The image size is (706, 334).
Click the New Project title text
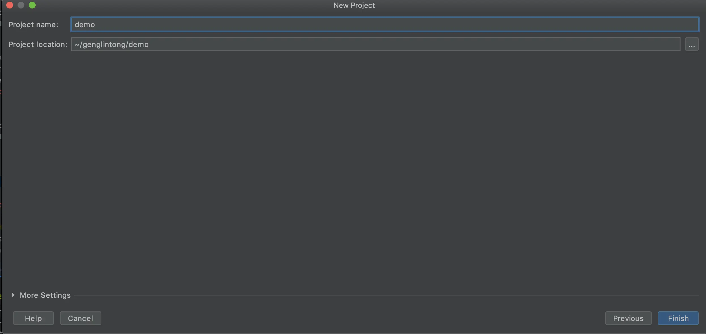(x=354, y=5)
